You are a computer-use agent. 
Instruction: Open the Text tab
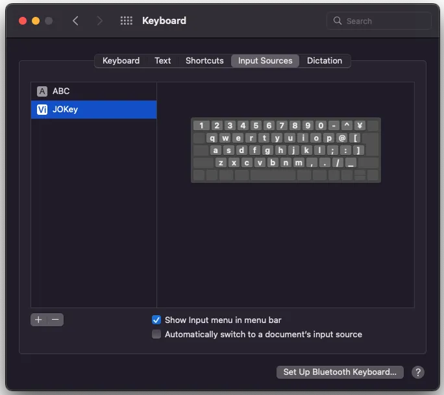[x=162, y=61]
